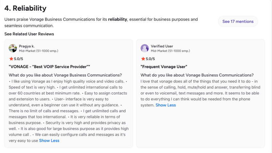Viewport: 272px width, 153px height.
Task: Click the Pragya k. reviewer name
Action: [27, 46]
